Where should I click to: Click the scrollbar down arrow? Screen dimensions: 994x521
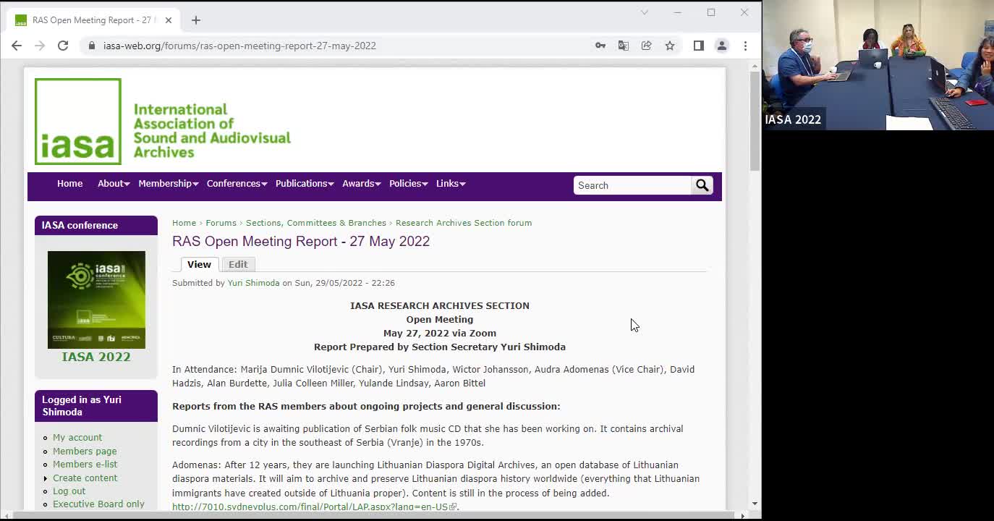tap(755, 504)
